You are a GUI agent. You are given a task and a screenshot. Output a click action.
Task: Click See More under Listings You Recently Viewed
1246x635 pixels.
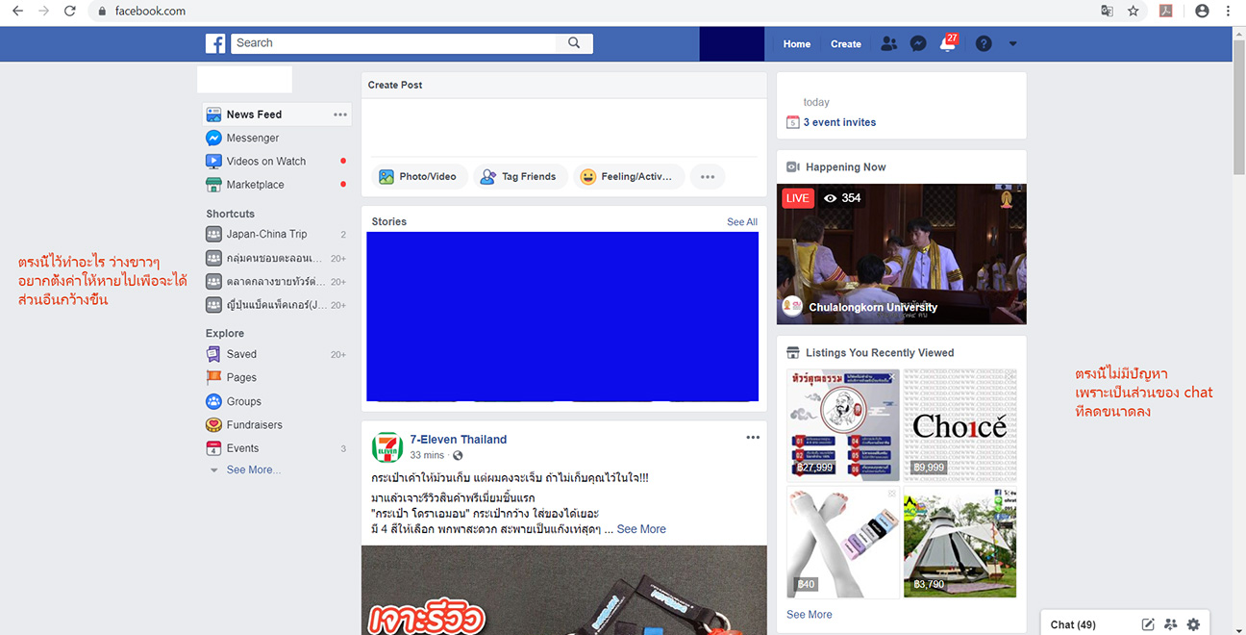[810, 615]
